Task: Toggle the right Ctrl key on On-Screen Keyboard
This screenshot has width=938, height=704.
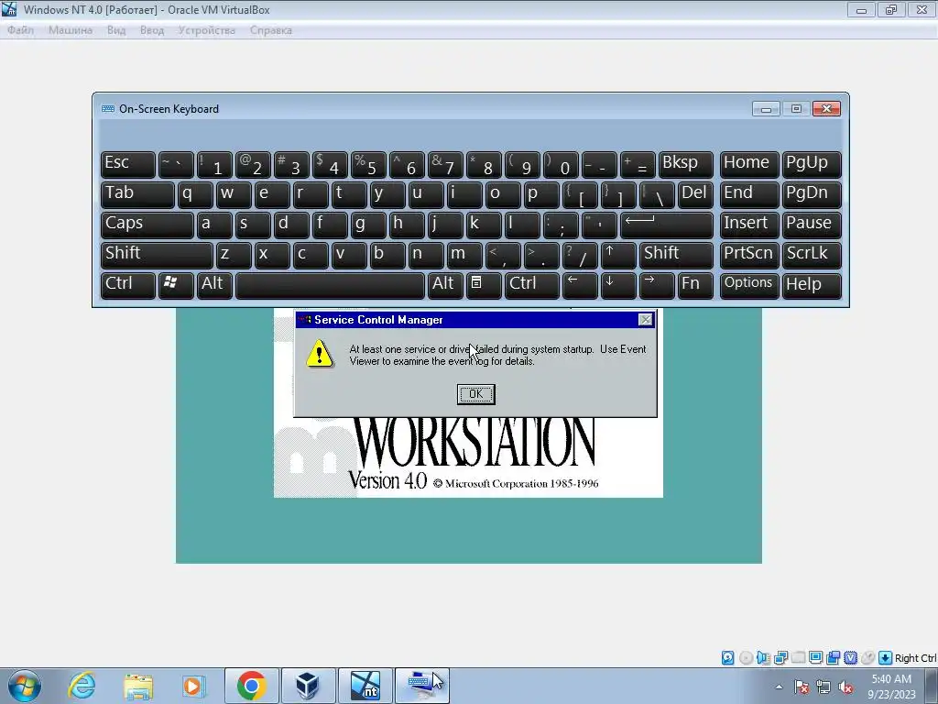Action: tap(532, 285)
